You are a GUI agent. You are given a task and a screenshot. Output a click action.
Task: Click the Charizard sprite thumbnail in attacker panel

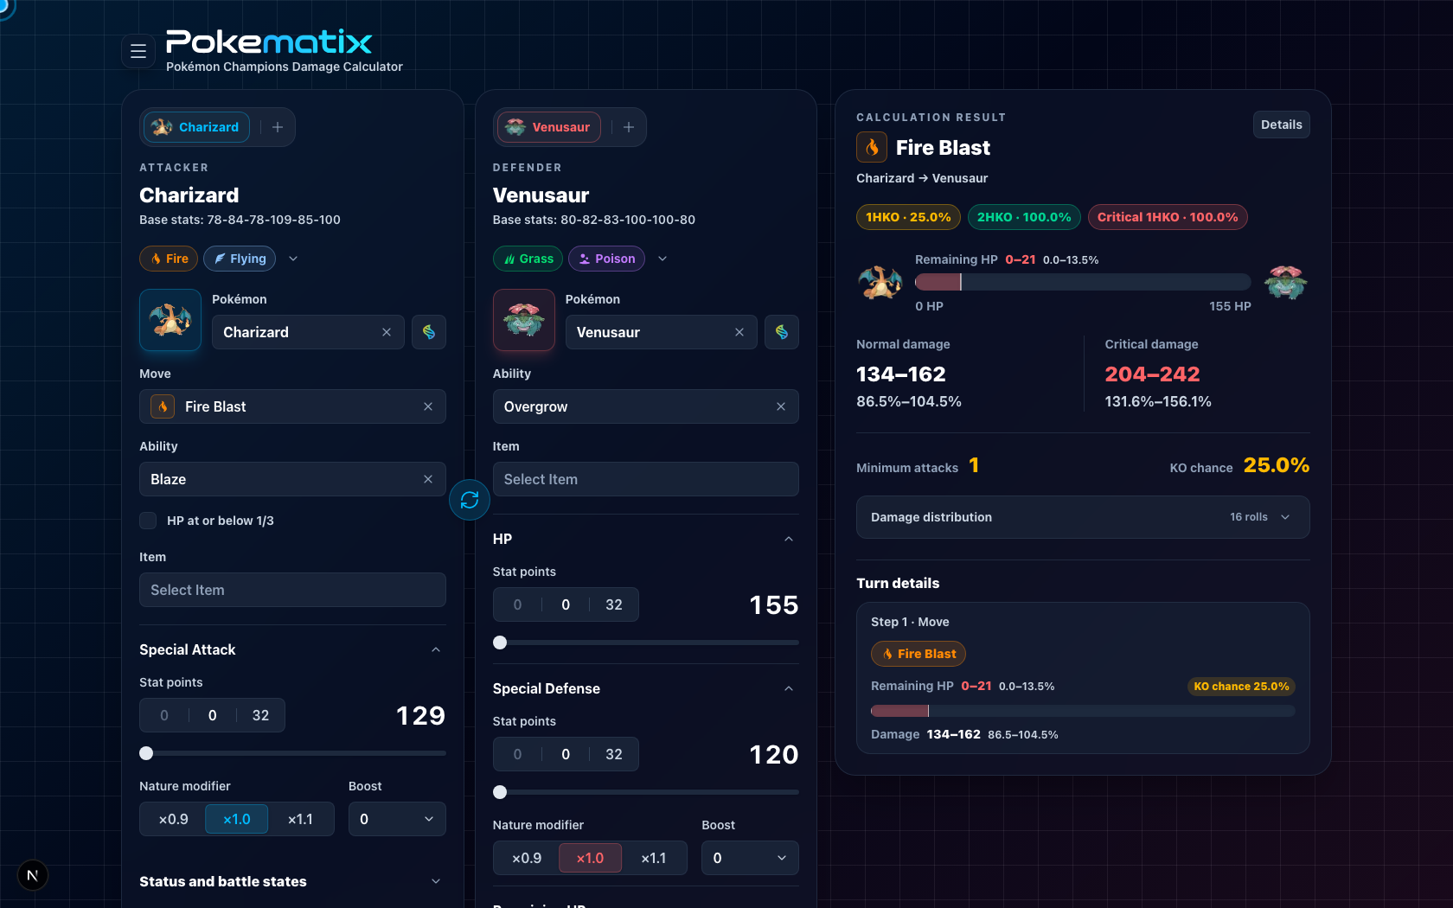click(x=170, y=320)
